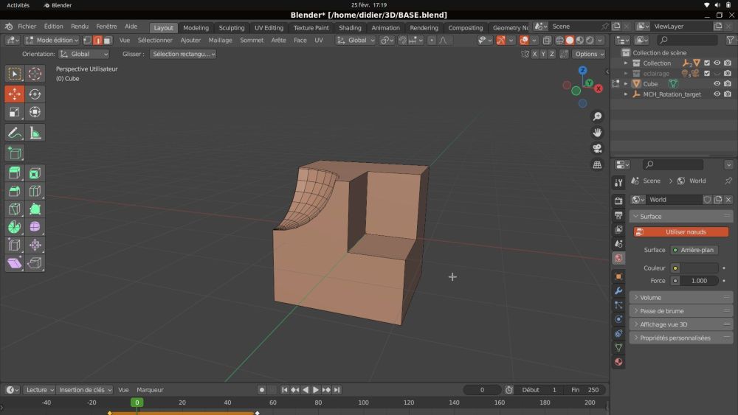738x415 pixels.
Task: Select the Shear tool
Action: [14, 262]
